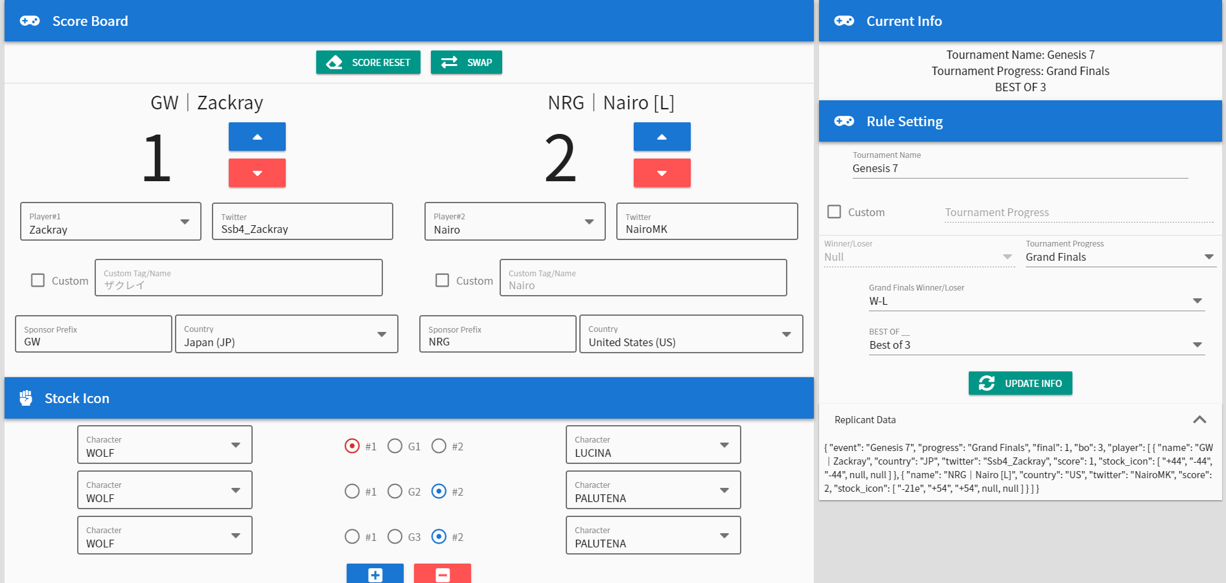
Task: Open Player#1 Zackray dropdown
Action: click(x=111, y=221)
